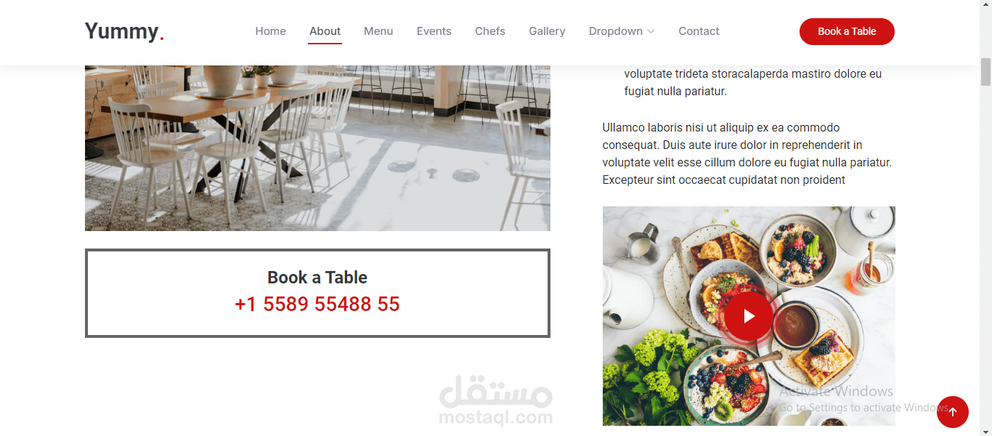Open the Home nav link
The image size is (992, 436).
point(270,31)
